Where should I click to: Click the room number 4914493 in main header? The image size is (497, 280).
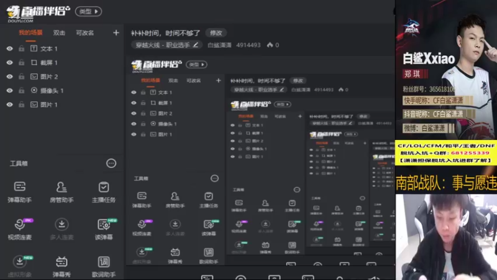click(248, 45)
